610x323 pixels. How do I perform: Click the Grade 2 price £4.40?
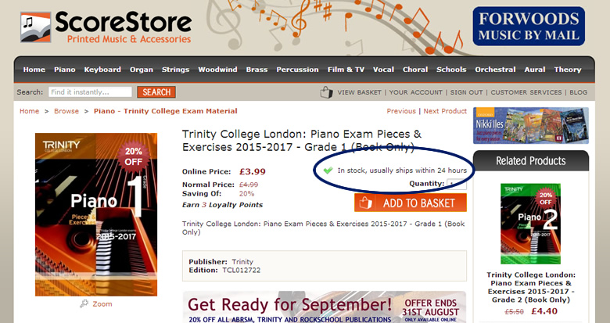tap(544, 311)
